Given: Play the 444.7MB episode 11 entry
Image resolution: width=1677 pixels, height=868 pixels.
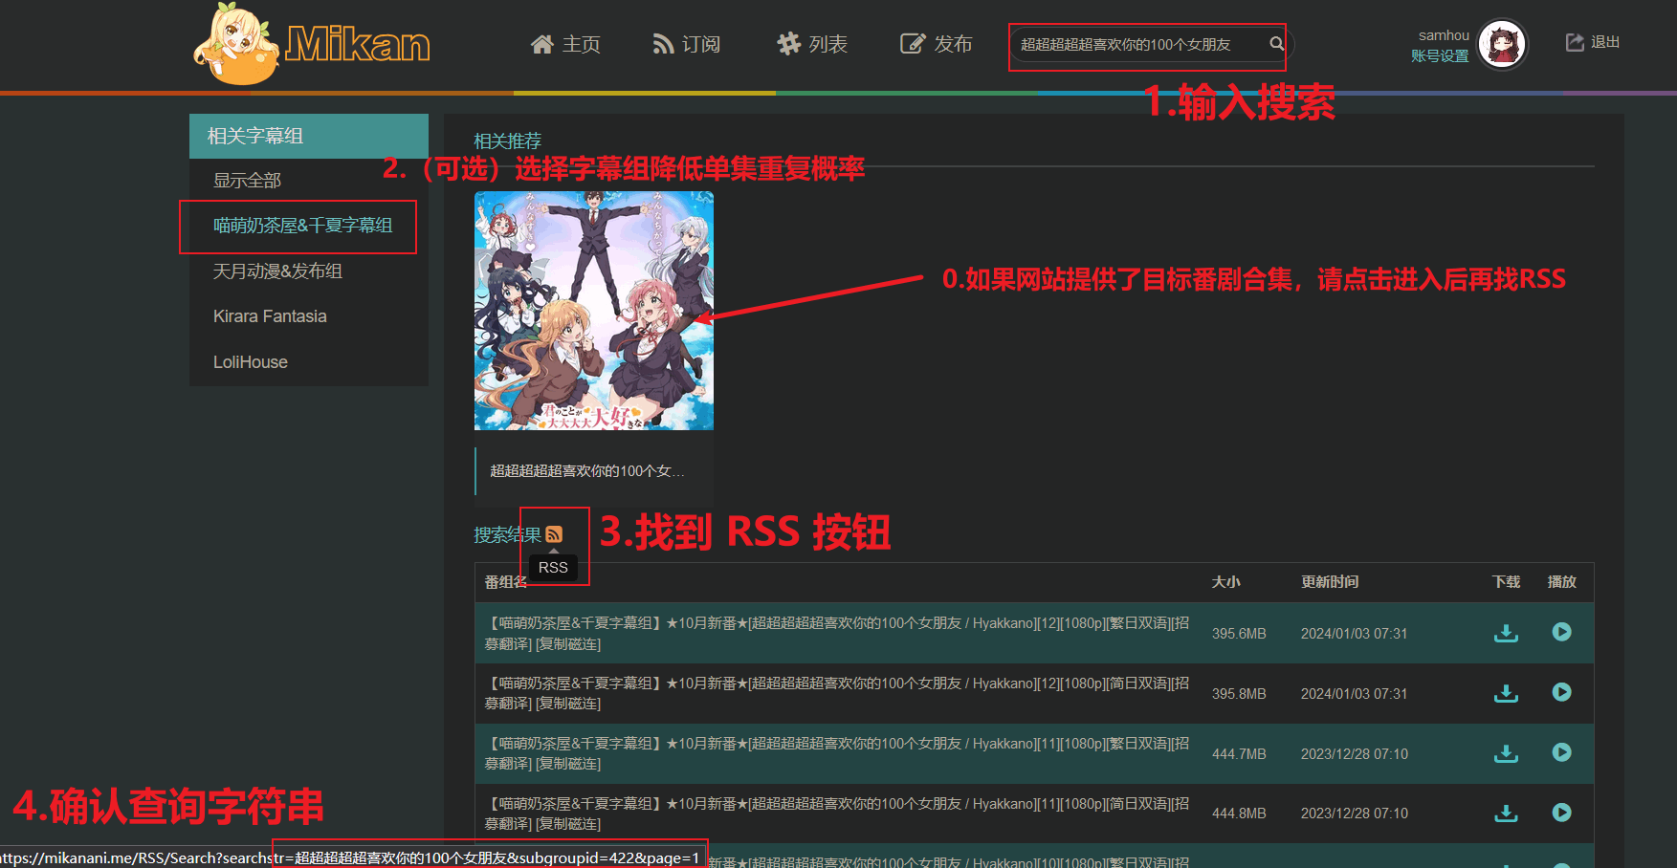Looking at the screenshot, I should click(1561, 752).
